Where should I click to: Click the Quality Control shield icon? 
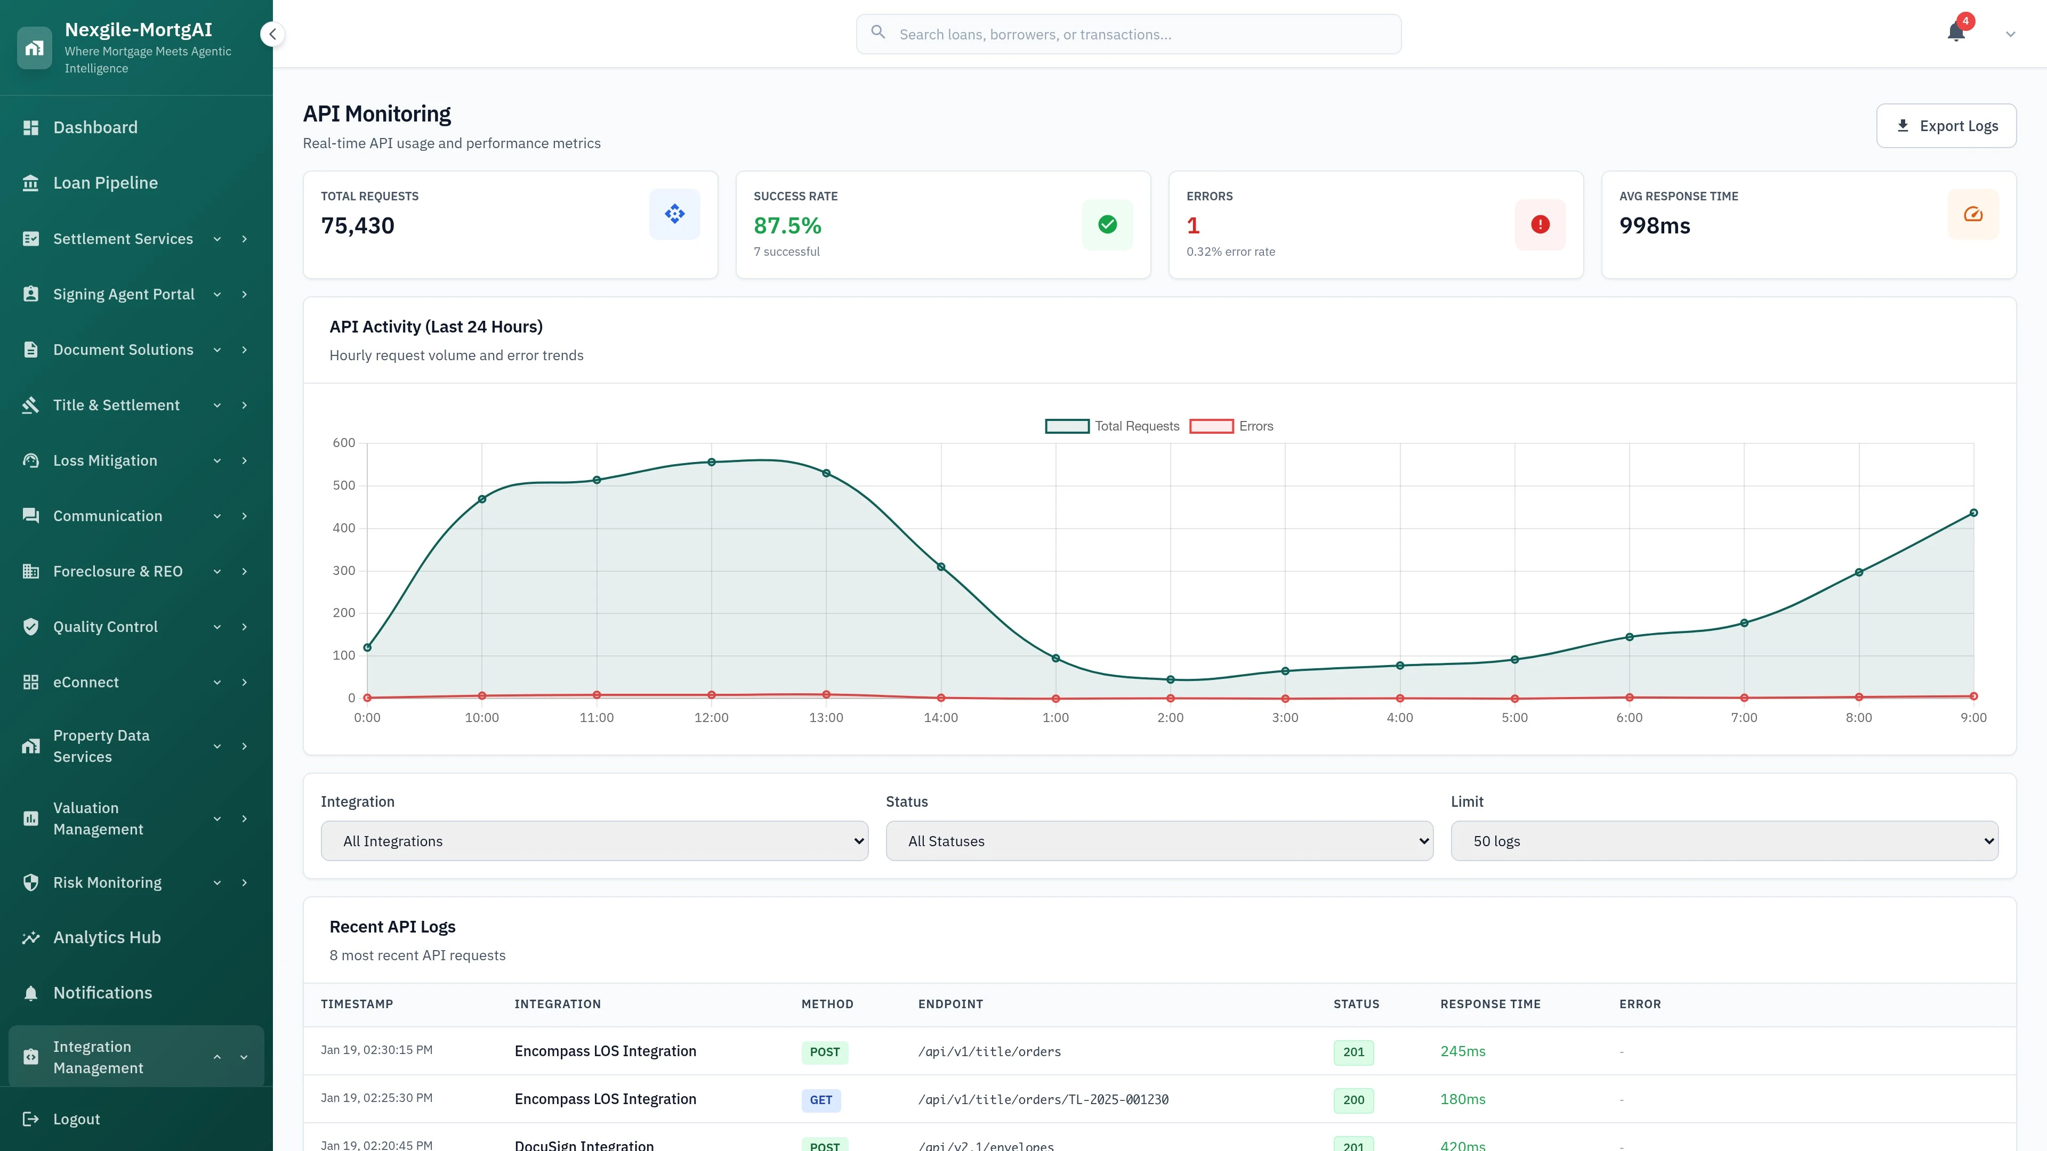[31, 626]
